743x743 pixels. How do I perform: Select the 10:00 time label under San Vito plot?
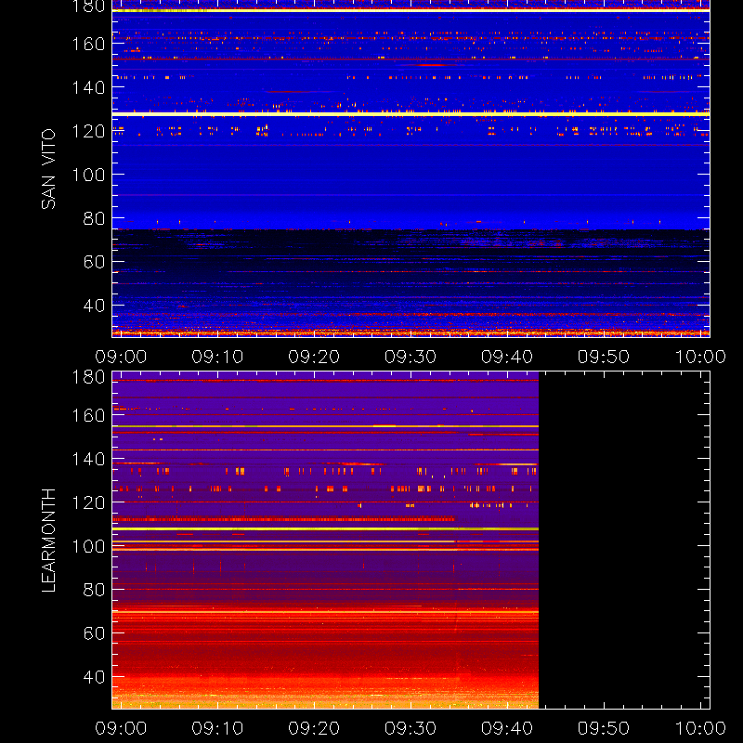point(700,357)
